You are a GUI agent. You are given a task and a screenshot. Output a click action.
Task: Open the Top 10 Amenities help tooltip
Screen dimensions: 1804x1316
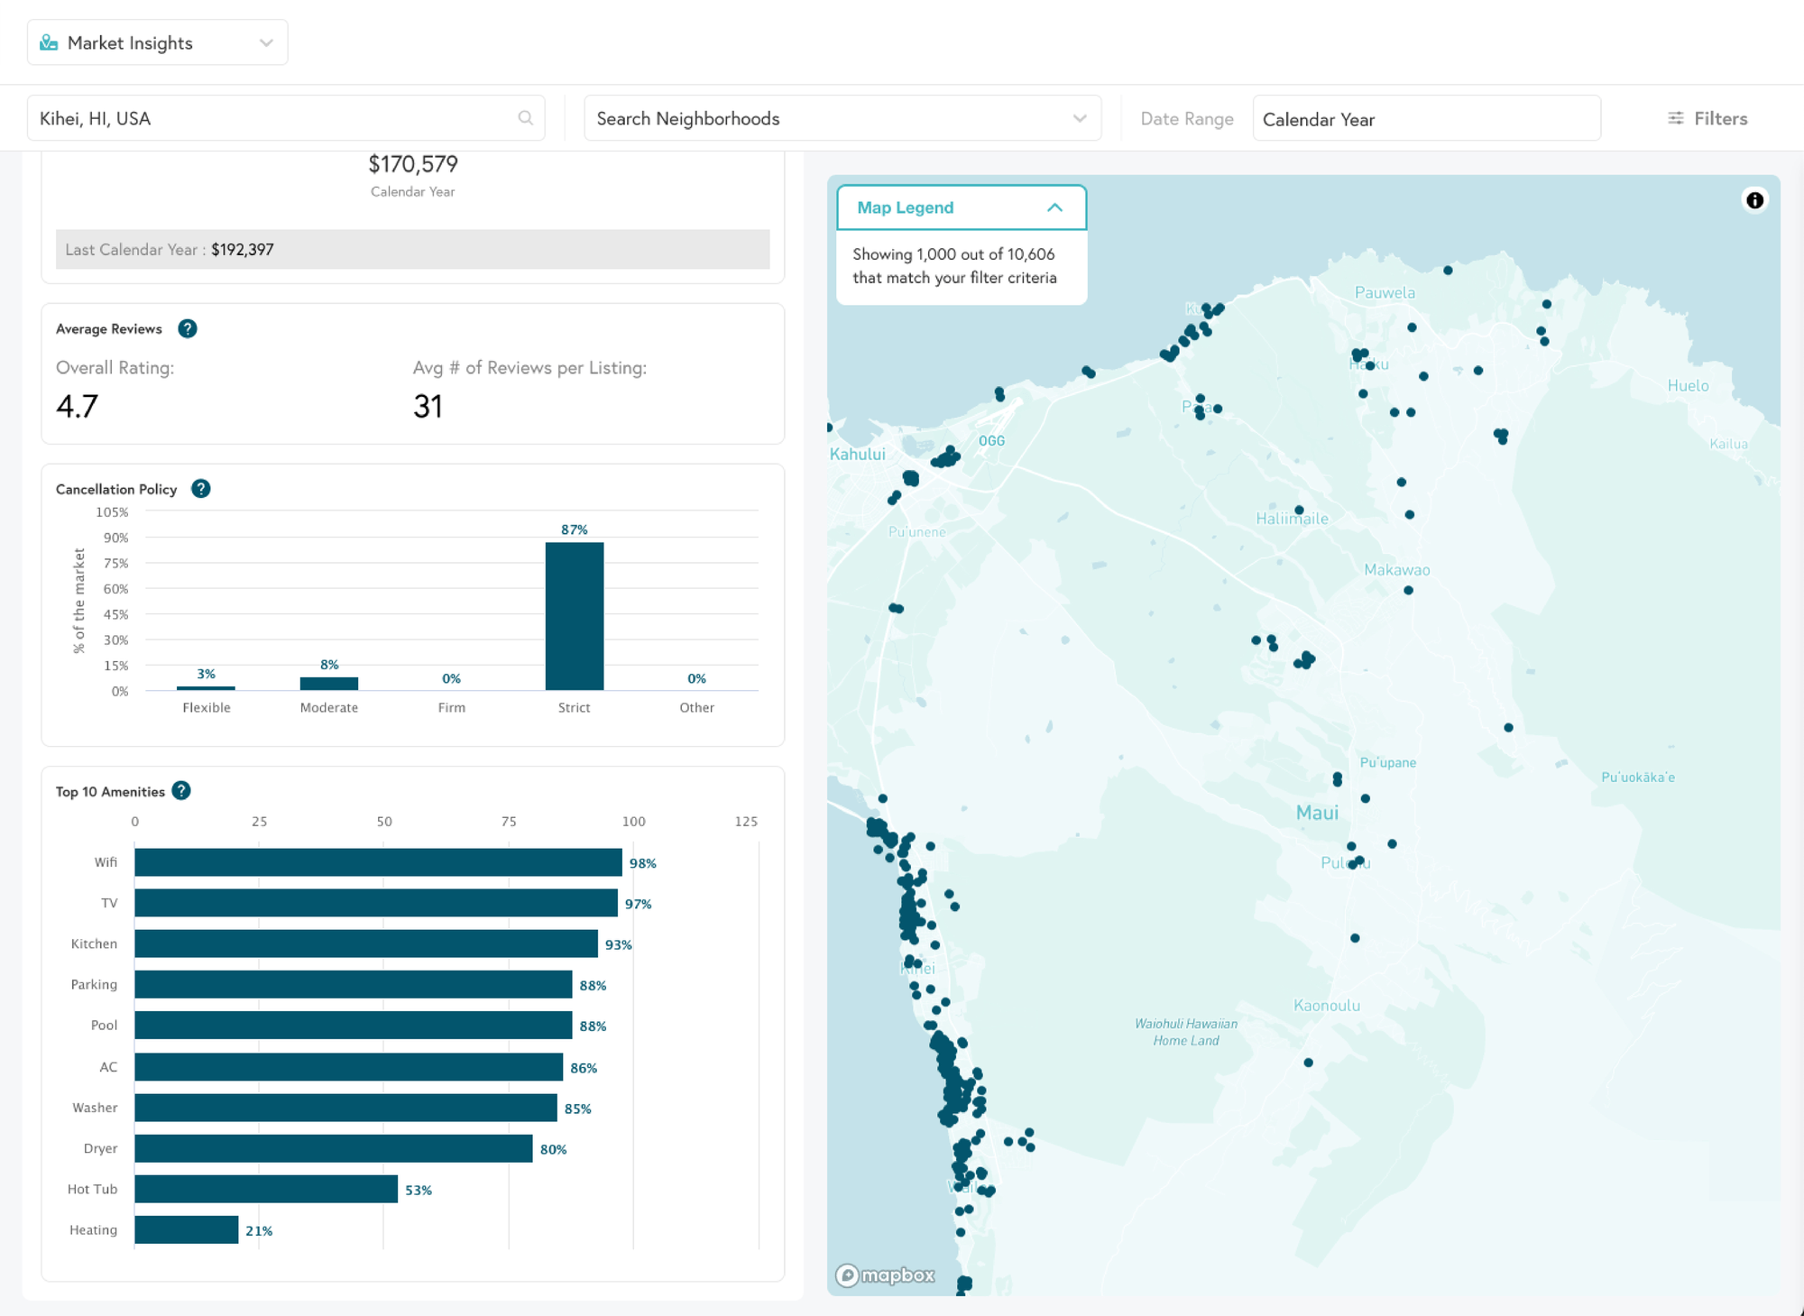click(x=180, y=791)
